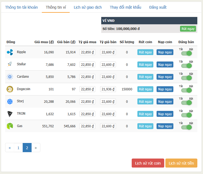Toggle TRON Đăng bán switch

[x=187, y=115]
